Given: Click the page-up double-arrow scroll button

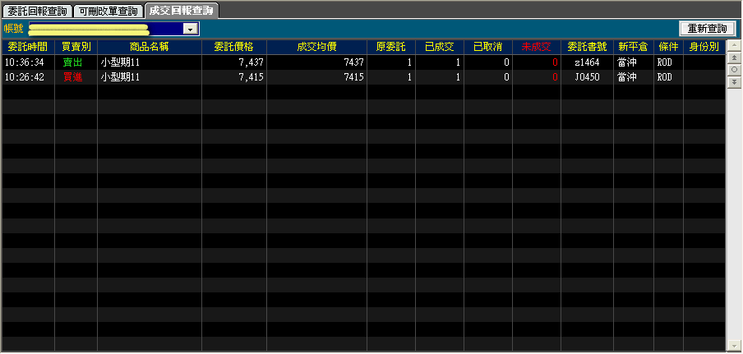Looking at the screenshot, I should [734, 57].
